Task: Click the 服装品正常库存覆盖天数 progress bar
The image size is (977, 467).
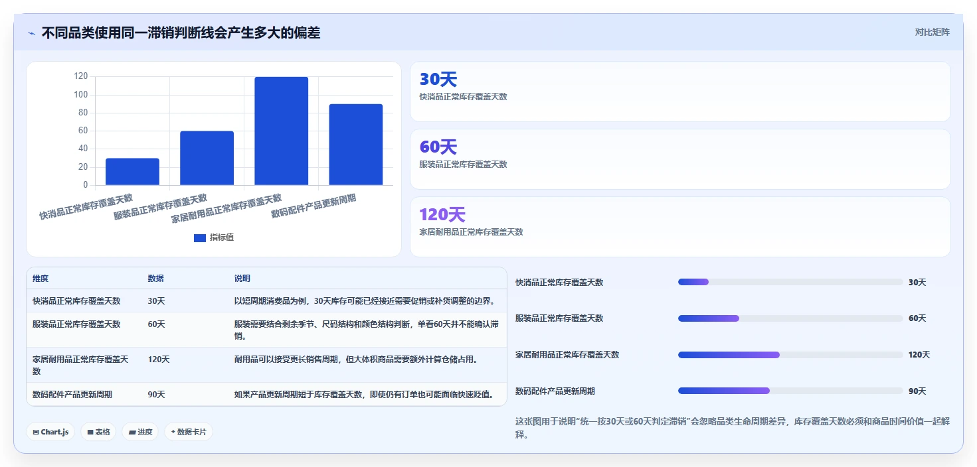Action: (x=790, y=318)
